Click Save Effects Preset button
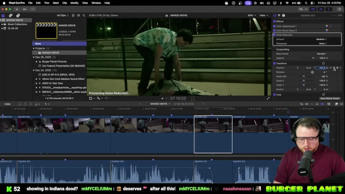The width and height of the screenshot is (345, 194). (x=330, y=98)
